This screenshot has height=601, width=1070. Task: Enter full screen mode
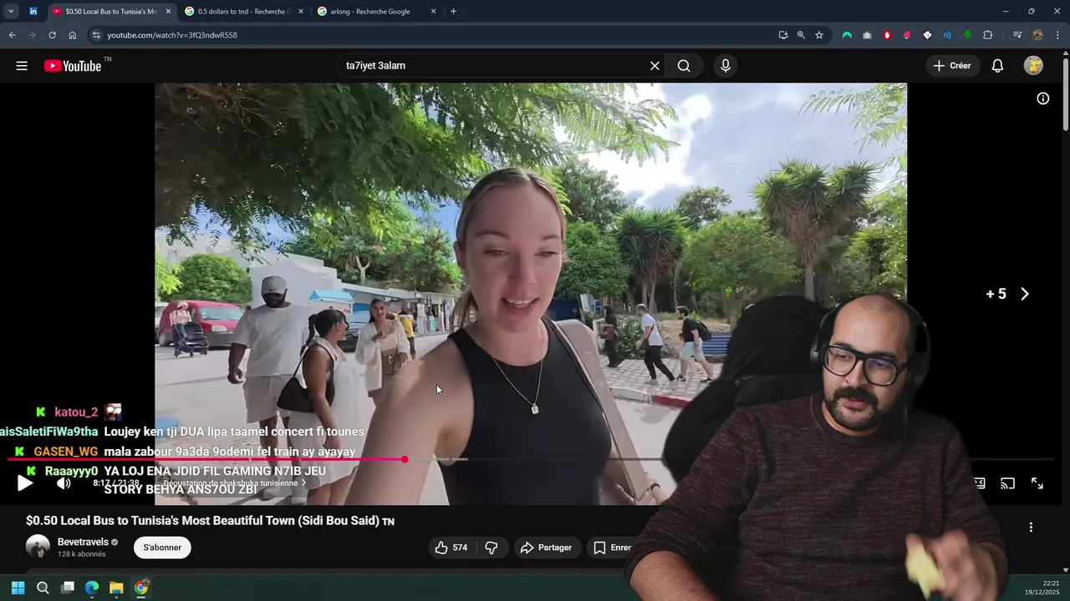[x=1037, y=483]
